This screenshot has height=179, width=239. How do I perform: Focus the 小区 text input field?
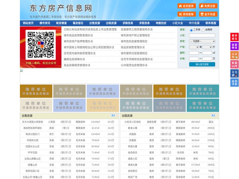202,35
